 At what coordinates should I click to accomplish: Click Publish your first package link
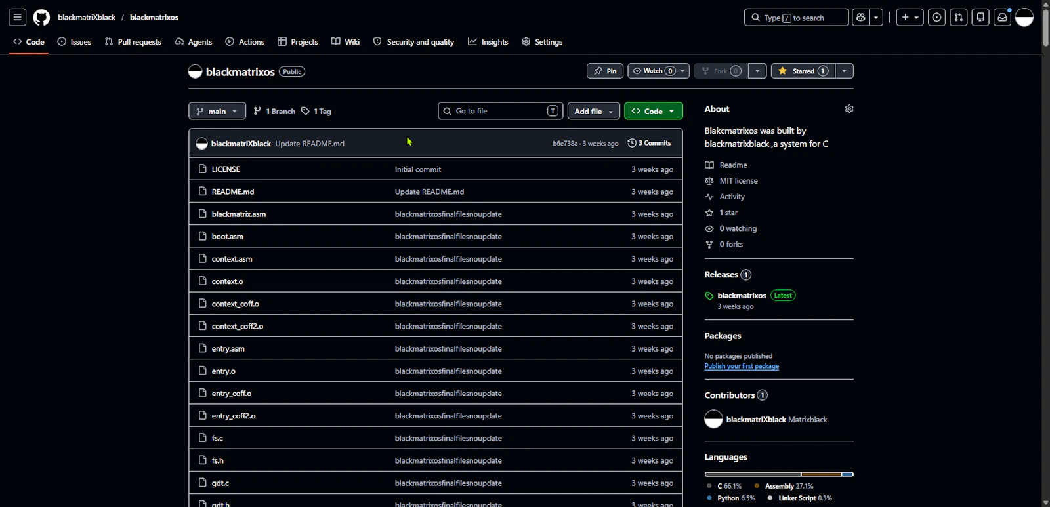pyautogui.click(x=742, y=366)
